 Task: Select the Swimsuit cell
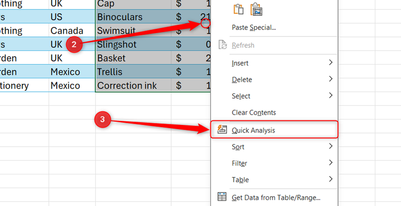tap(133, 30)
